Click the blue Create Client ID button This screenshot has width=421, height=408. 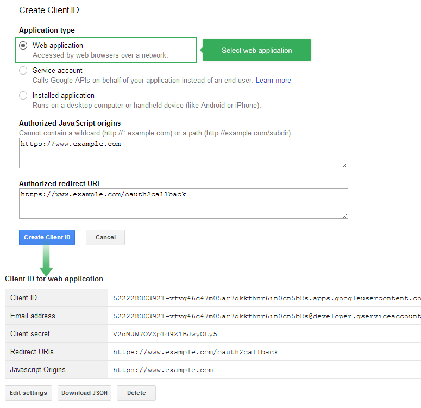click(x=47, y=237)
